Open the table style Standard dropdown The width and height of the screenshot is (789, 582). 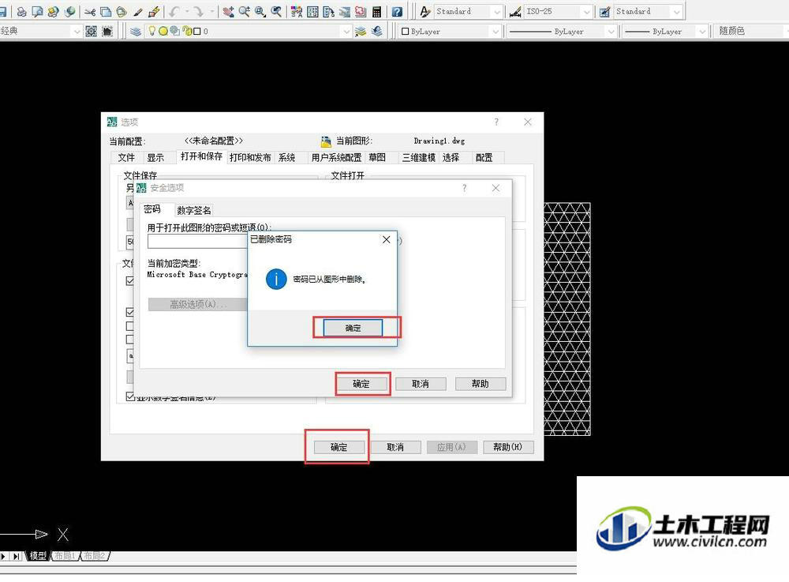(677, 12)
